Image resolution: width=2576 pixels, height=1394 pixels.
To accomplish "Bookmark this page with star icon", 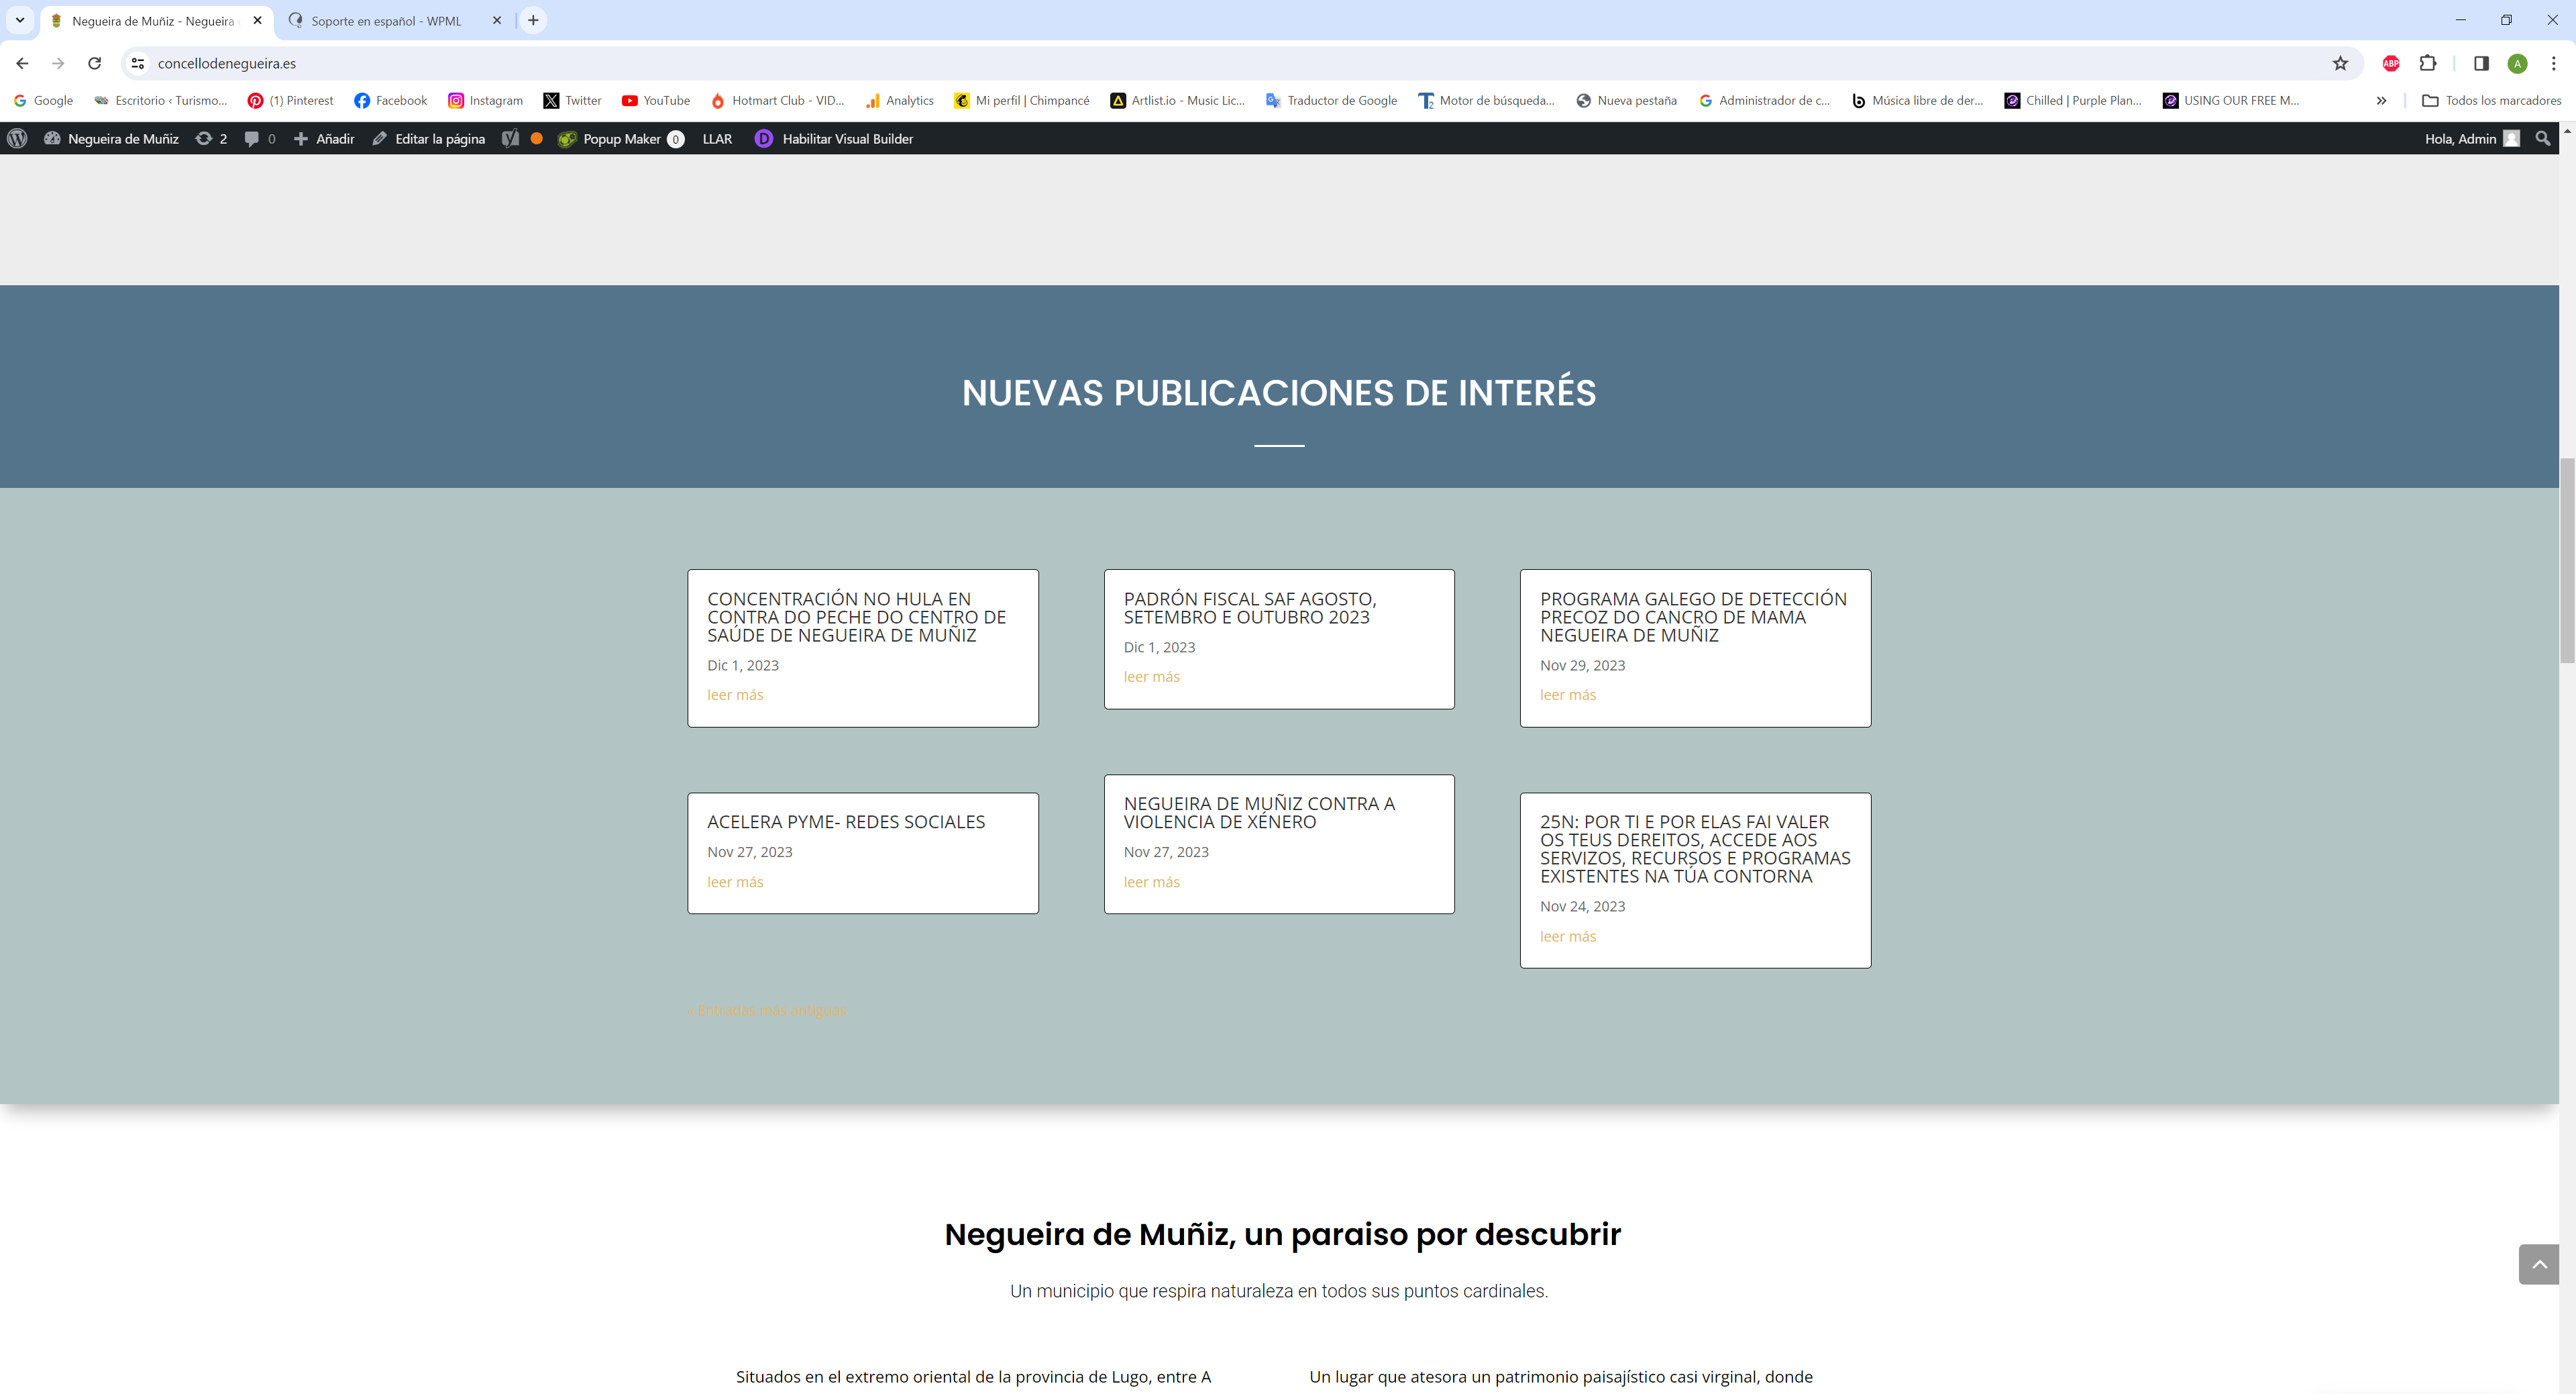I will pos(2340,63).
